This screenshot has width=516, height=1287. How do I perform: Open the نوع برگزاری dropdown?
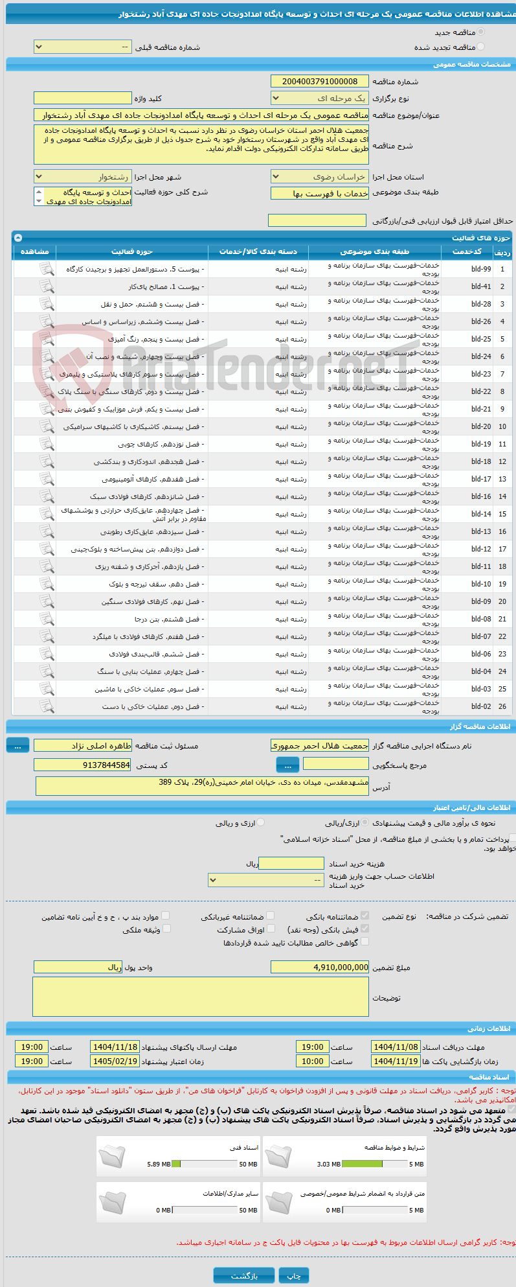319,99
